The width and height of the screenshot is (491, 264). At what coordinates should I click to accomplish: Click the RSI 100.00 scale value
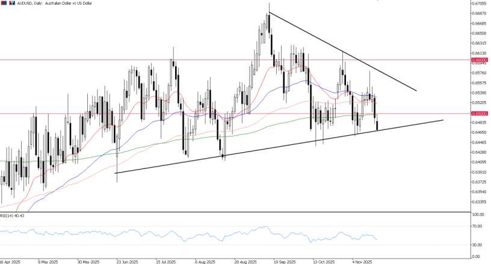click(x=479, y=215)
